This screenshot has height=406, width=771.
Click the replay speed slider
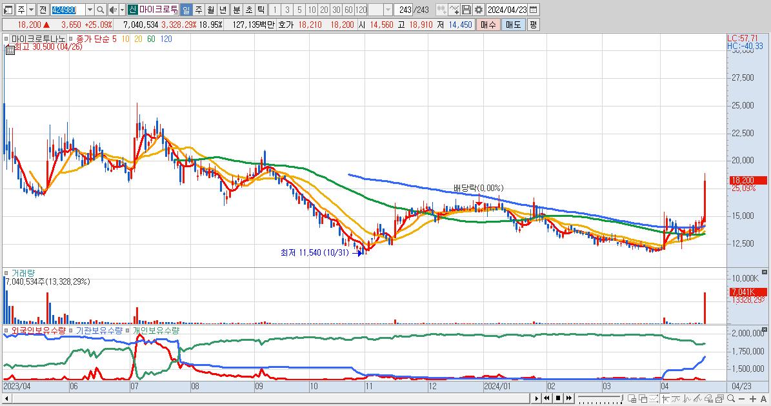601,398
